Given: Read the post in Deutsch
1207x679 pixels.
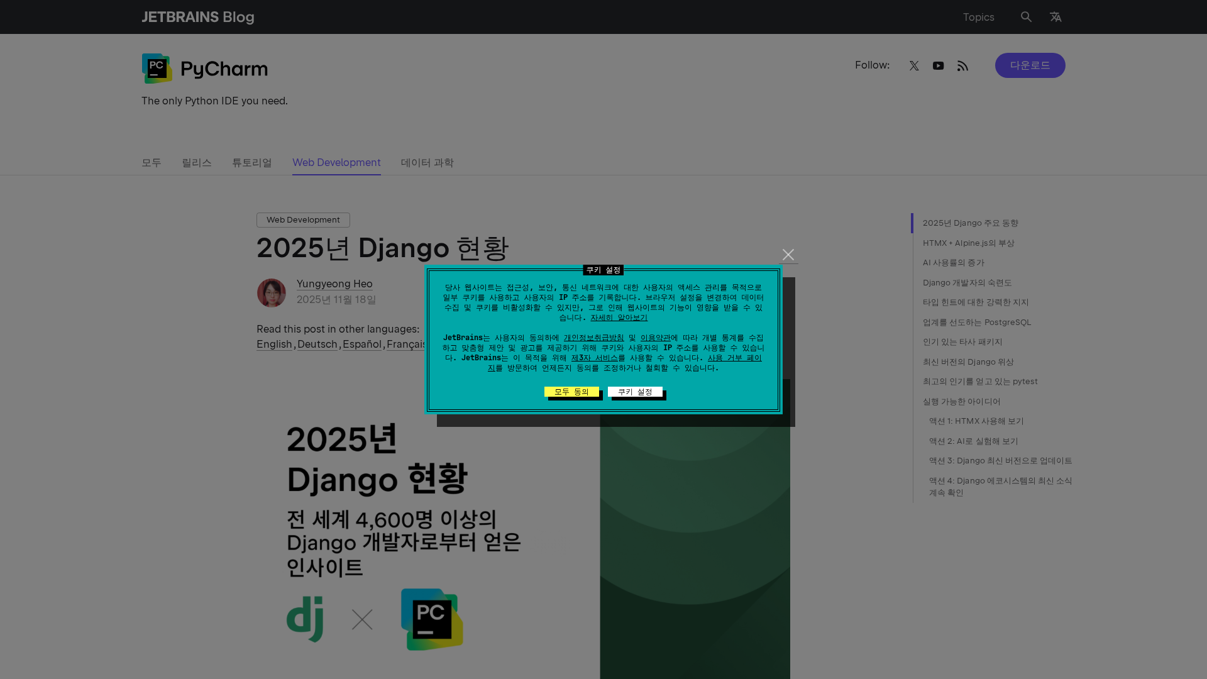Looking at the screenshot, I should tap(317, 345).
